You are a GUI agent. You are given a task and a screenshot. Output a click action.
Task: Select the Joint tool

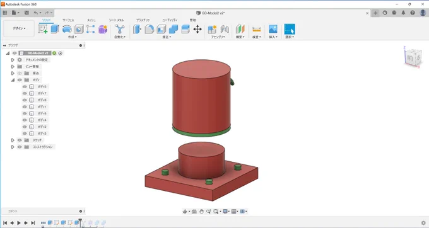[225, 29]
